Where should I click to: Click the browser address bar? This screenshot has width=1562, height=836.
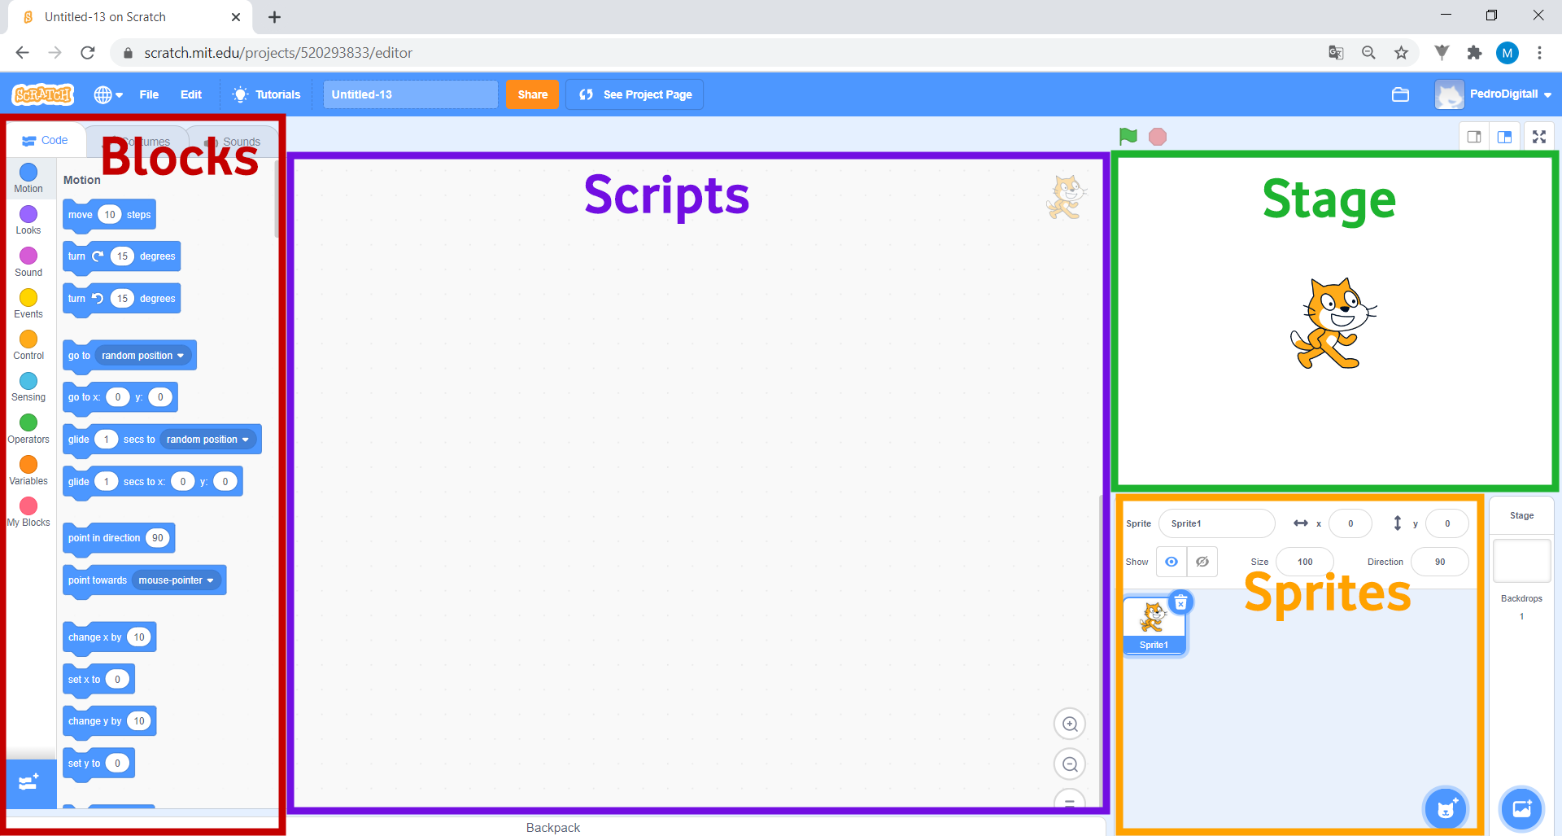pyautogui.click(x=716, y=53)
